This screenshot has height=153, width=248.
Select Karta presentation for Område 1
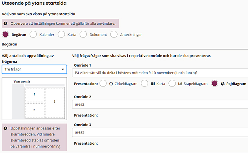144,83
